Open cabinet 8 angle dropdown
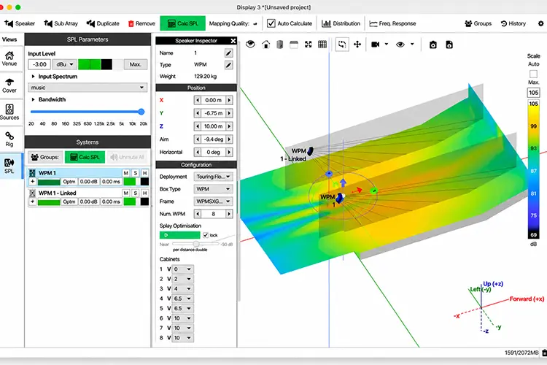Viewport: 547px width, 365px height. (x=183, y=338)
